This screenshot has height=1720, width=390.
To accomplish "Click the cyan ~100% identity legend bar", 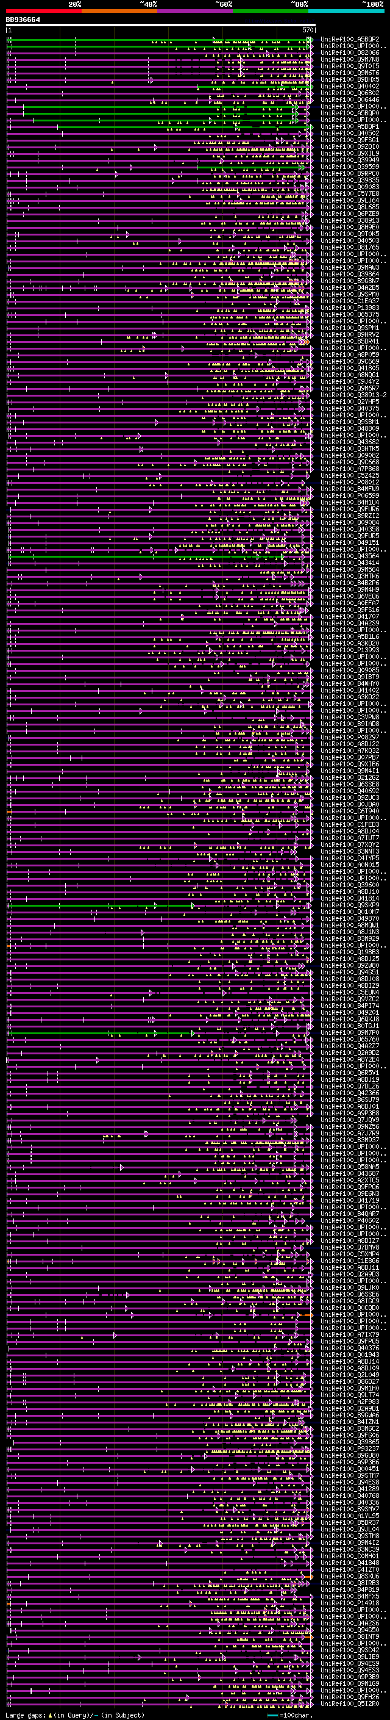I will [346, 11].
